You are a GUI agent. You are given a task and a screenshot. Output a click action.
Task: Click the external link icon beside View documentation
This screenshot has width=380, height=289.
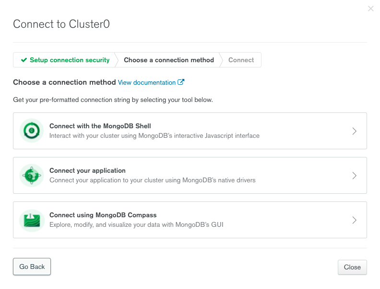point(181,82)
